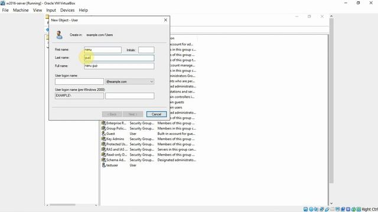Click the audio status icon
This screenshot has height=212, width=378.
(x=317, y=210)
